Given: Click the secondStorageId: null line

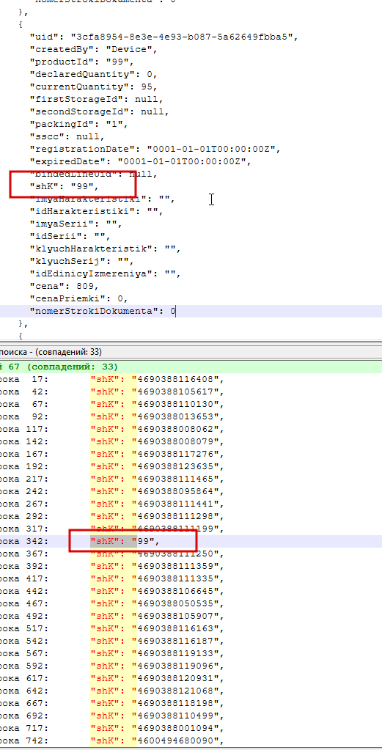Looking at the screenshot, I should pos(100,111).
